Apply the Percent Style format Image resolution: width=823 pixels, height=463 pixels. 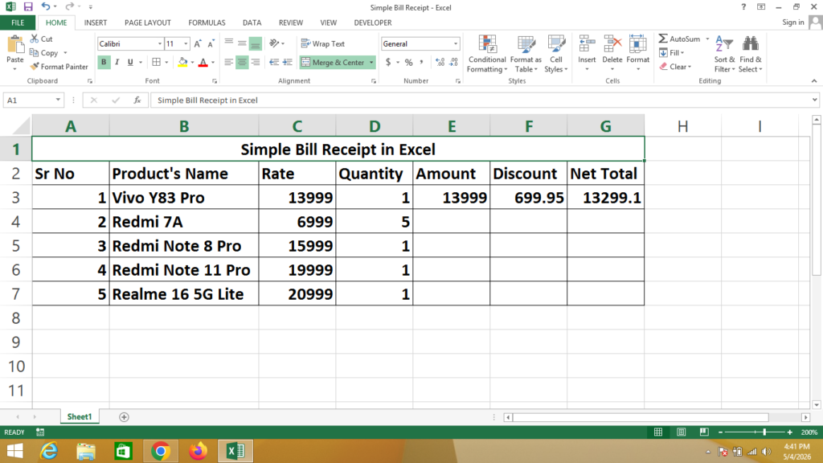coord(409,62)
